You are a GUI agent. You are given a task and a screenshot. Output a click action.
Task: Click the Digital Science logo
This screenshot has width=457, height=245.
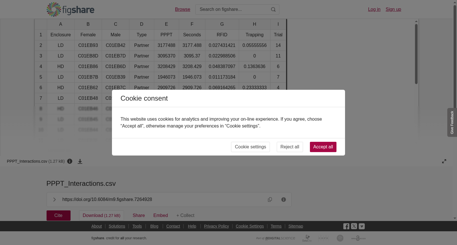pos(276,238)
